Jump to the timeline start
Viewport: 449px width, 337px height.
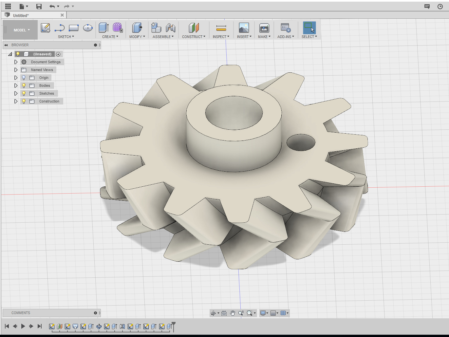click(x=7, y=326)
